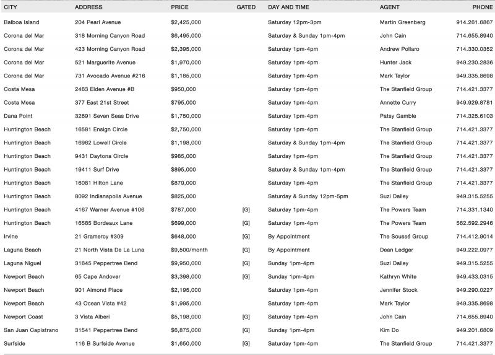Image resolution: width=495 pixels, height=355 pixels.
Task: Click the GATED column header
Action: [x=246, y=7]
